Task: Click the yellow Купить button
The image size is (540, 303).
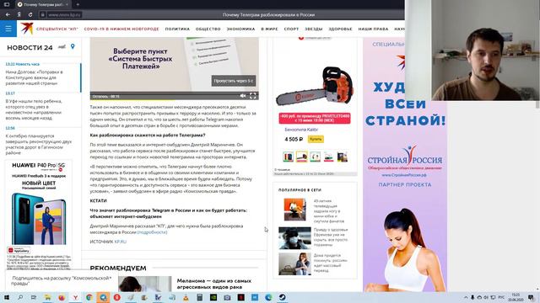Action: [316, 139]
